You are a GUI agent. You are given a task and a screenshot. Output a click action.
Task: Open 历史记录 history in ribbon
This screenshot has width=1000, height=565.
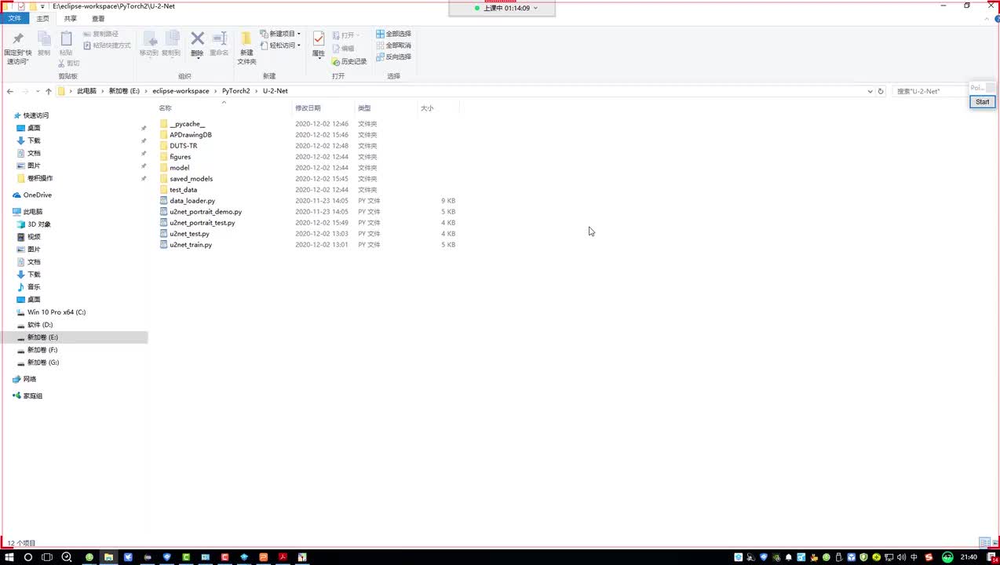[x=349, y=61]
